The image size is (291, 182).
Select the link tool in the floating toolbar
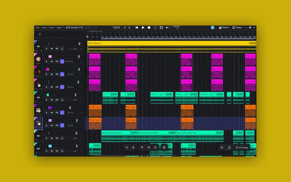coord(127,147)
